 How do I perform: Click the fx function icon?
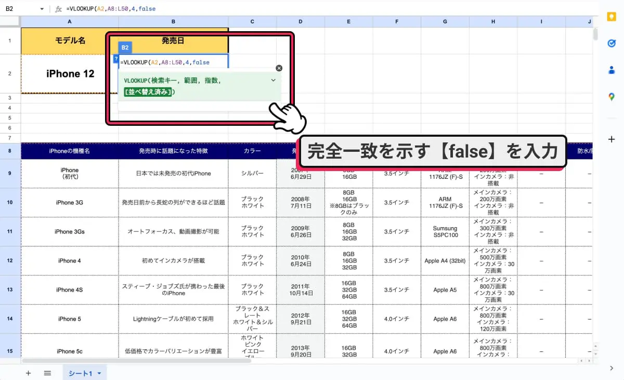pyautogui.click(x=59, y=9)
